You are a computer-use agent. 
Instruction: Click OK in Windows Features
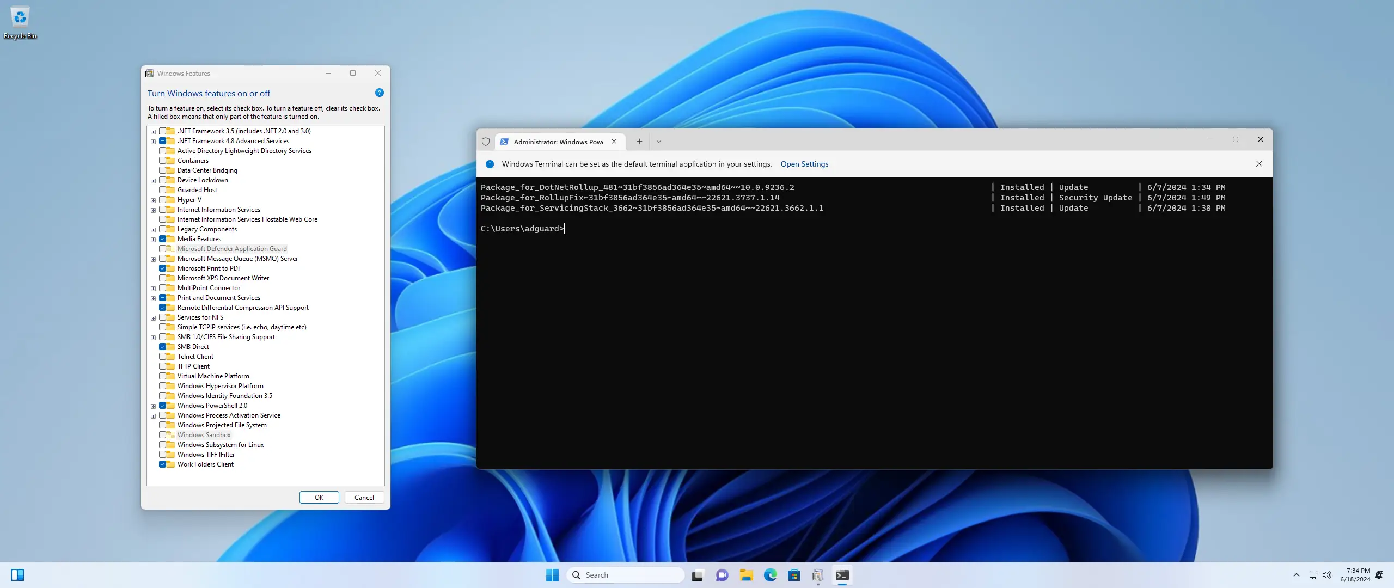319,497
